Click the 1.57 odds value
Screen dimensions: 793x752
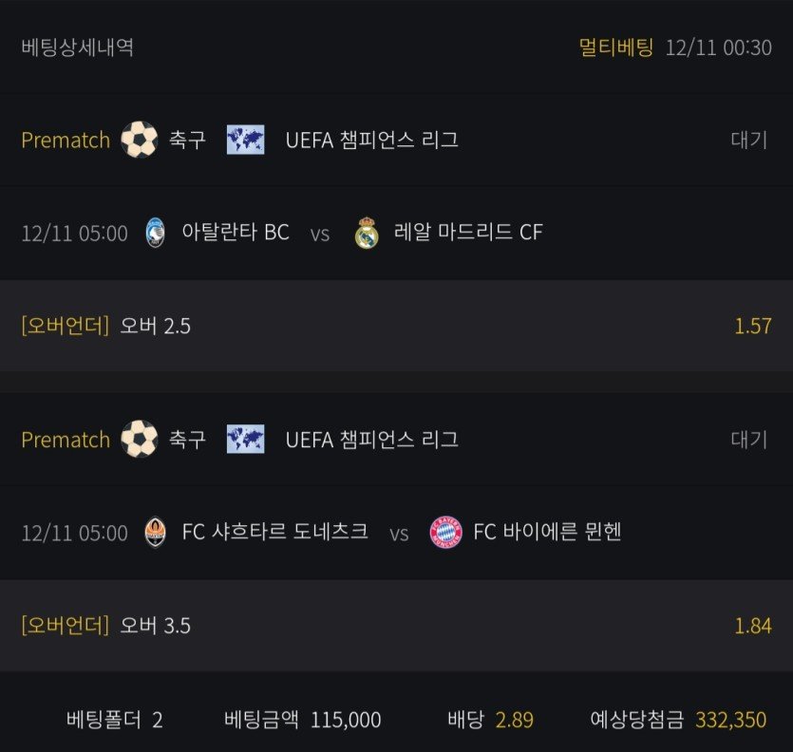752,326
